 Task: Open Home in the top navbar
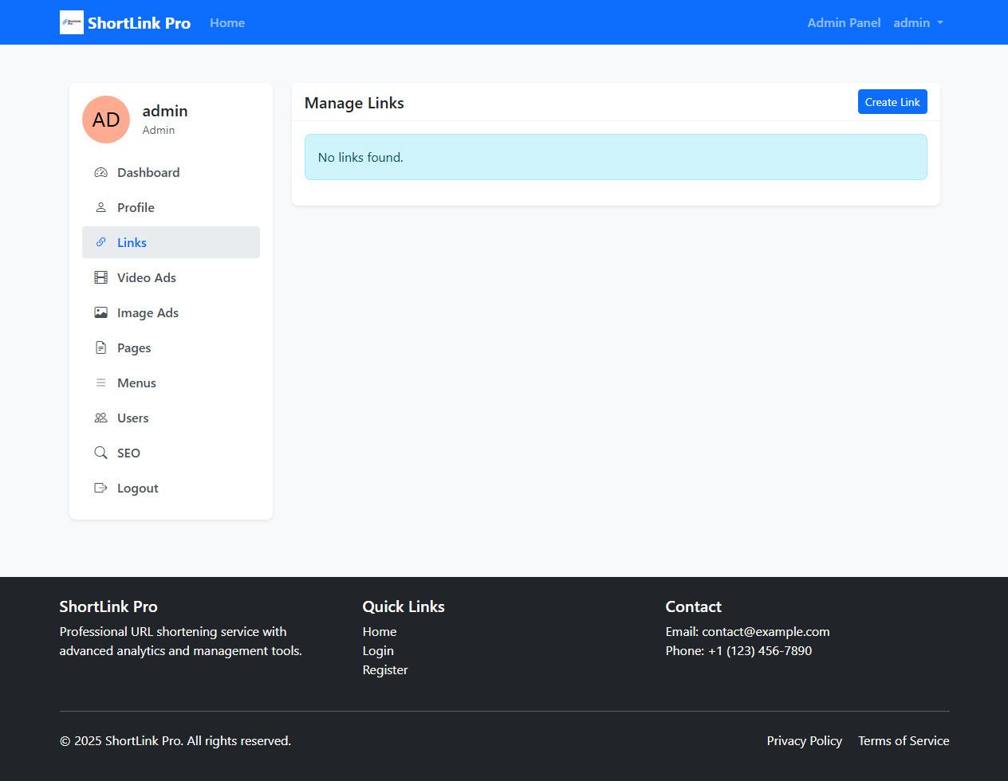point(227,22)
